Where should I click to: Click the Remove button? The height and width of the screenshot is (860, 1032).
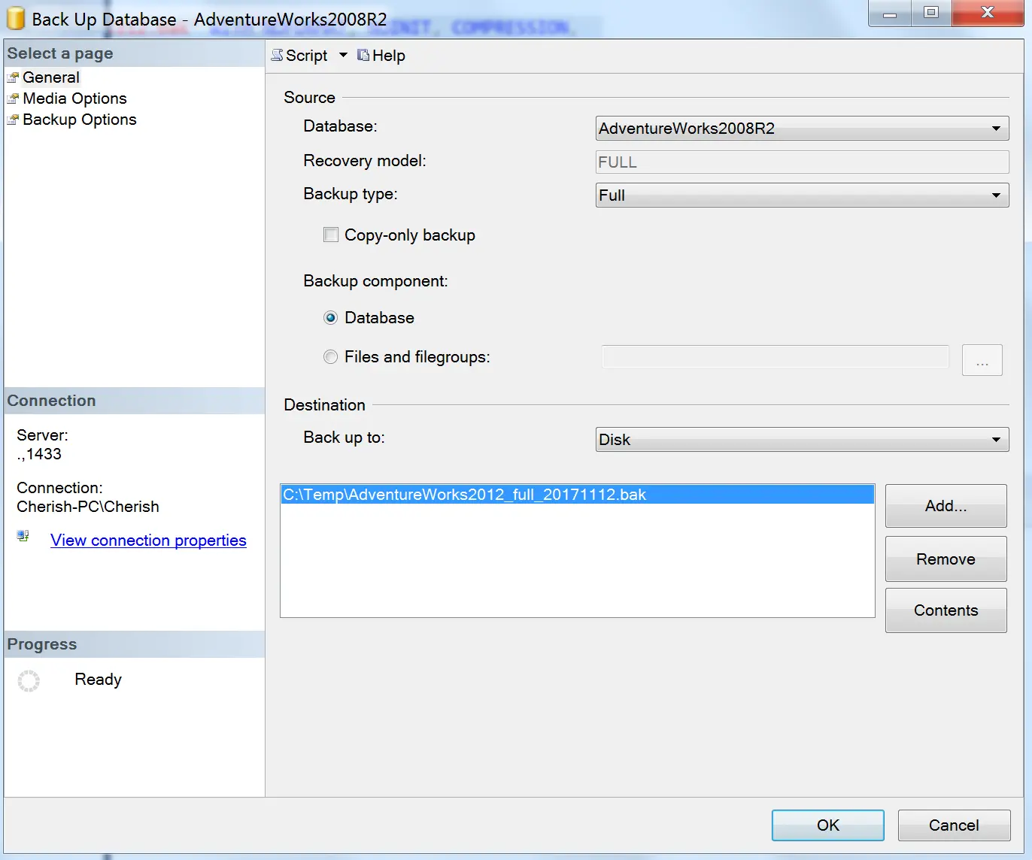click(945, 559)
